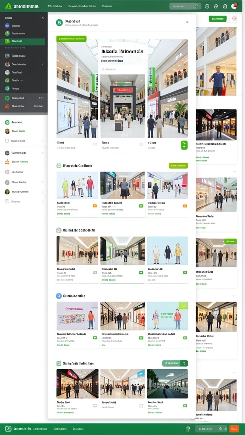Click the green square icon button on hero card
This screenshot has width=245, height=435.
point(184,145)
